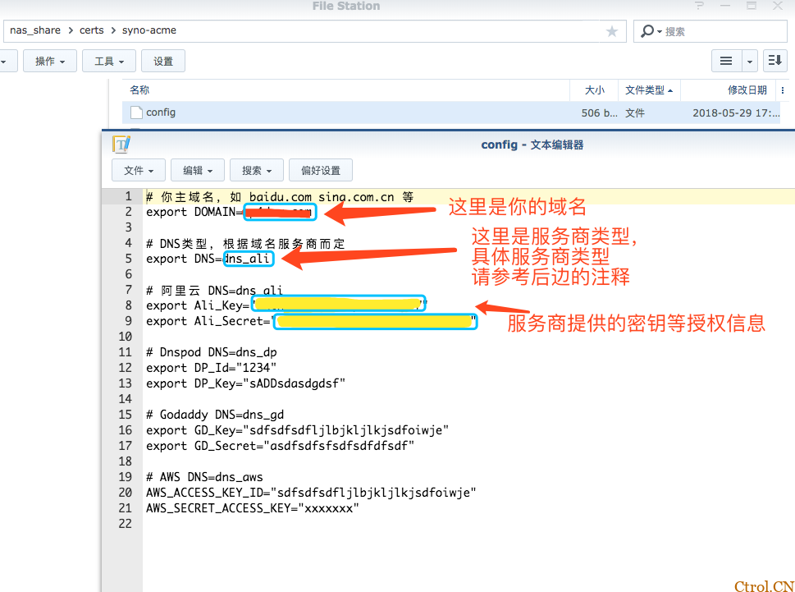Click the config file document icon
Image resolution: width=795 pixels, height=592 pixels.
pos(135,112)
